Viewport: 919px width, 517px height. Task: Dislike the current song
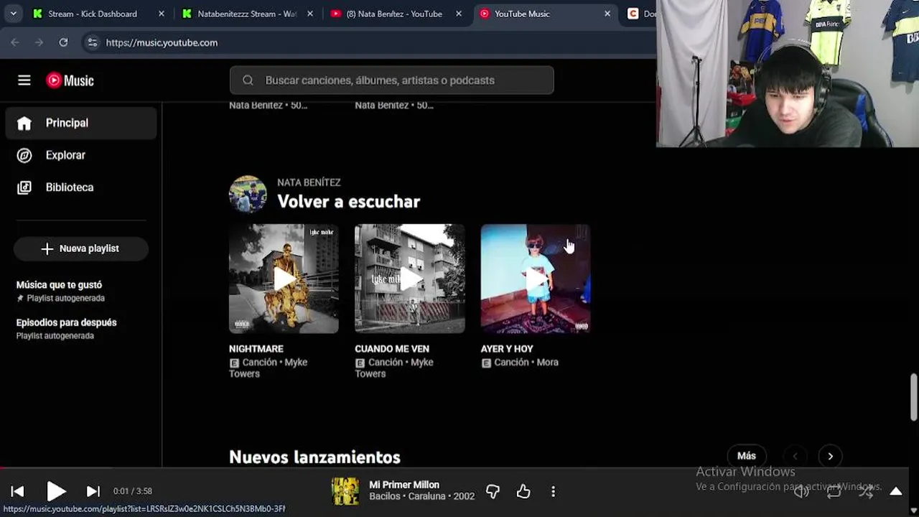493,491
